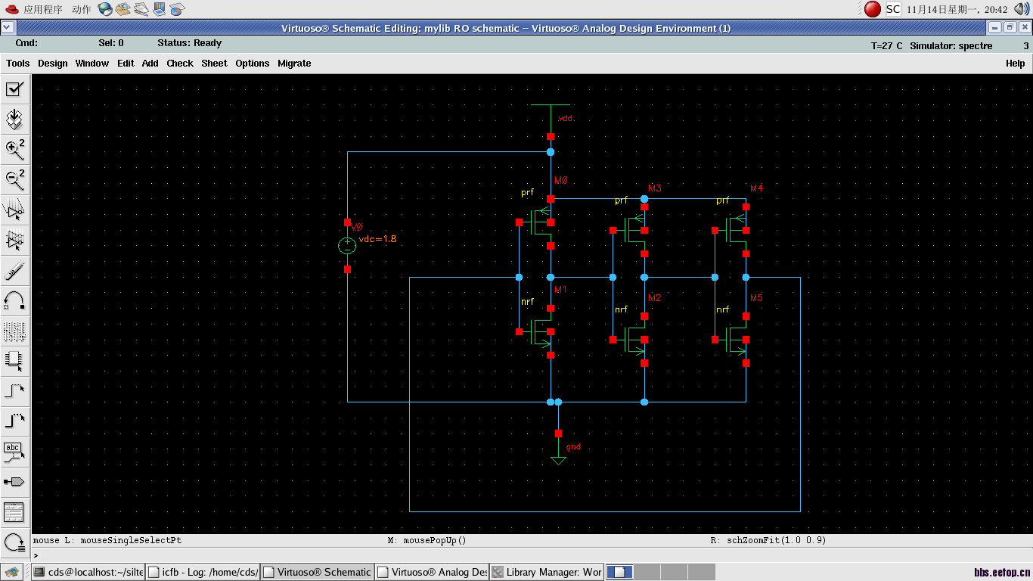Open the Tools menu
This screenshot has height=581, width=1033.
[x=18, y=64]
